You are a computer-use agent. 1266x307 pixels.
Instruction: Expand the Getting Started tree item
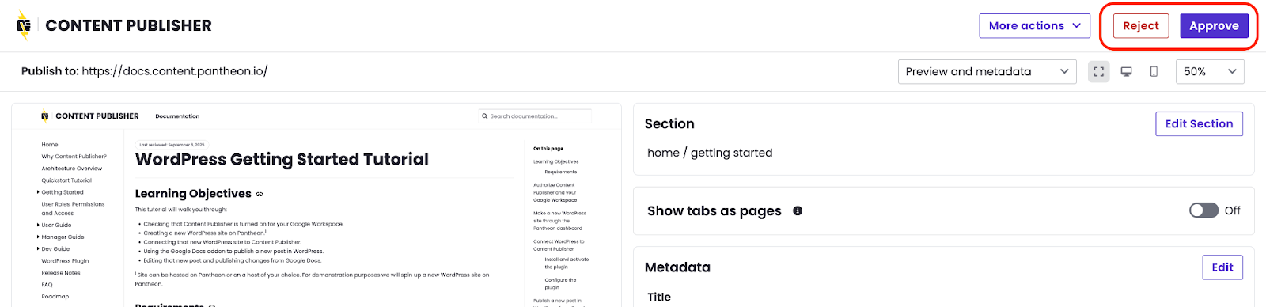(38, 192)
